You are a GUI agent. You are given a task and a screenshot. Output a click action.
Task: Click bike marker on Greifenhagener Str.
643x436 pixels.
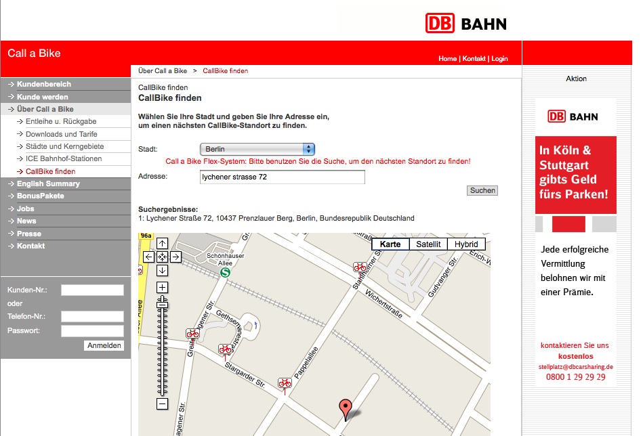coord(192,334)
